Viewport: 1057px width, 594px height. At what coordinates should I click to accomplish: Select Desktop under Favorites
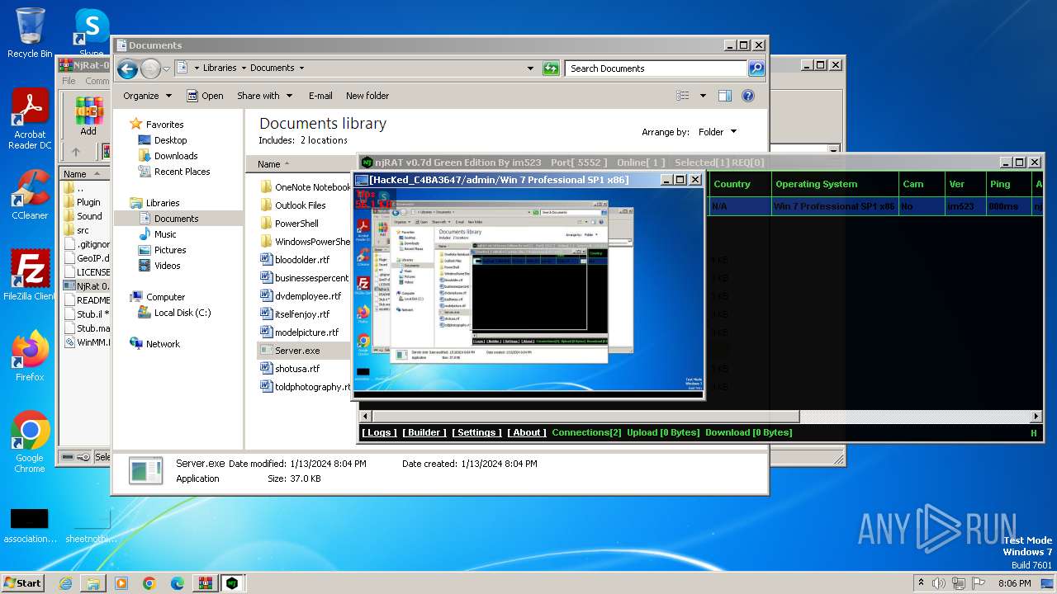(170, 140)
